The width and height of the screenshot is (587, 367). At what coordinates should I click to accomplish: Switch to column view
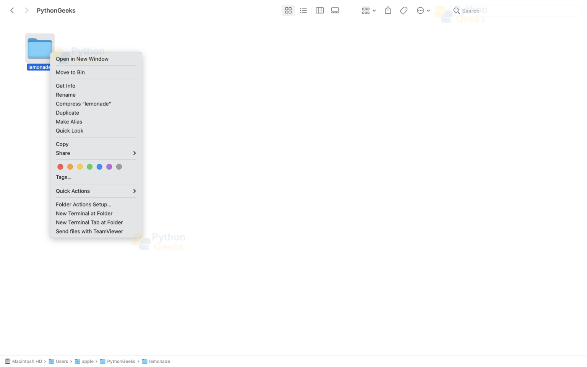319,11
